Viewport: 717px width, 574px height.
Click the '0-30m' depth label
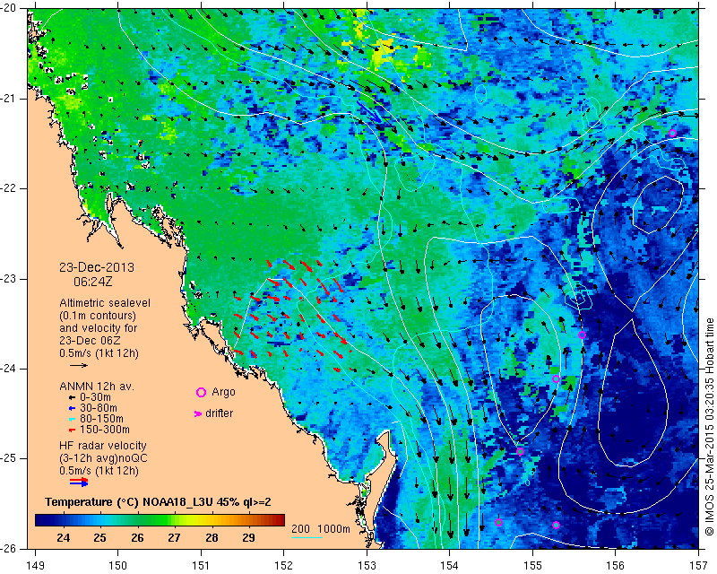click(x=95, y=397)
